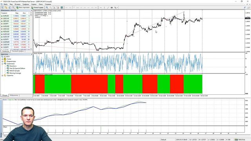
Task: Open the Вставка menu
Action: (17, 4)
